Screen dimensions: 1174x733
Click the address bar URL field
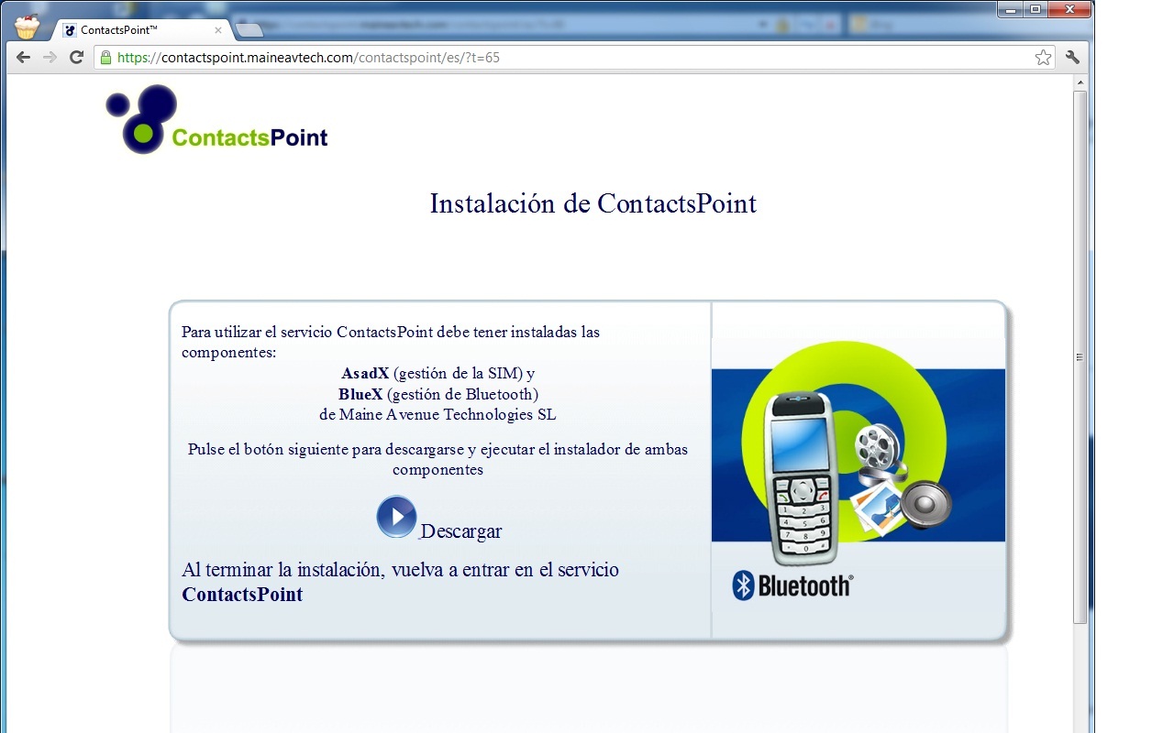tap(573, 58)
